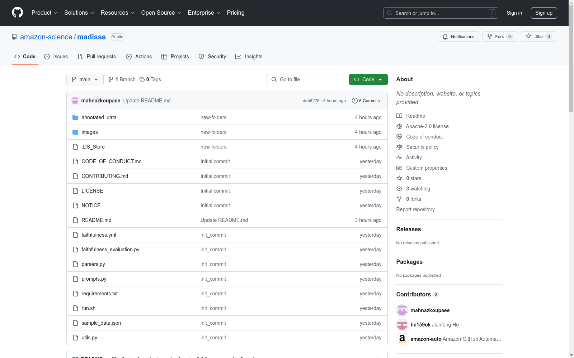Click the scale icon beside Apache-2.0 license
The image size is (574, 358).
(399, 126)
